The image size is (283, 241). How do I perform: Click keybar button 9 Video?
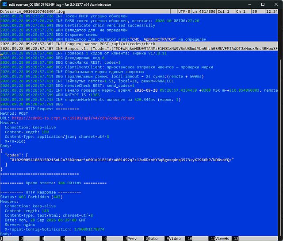point(175,238)
